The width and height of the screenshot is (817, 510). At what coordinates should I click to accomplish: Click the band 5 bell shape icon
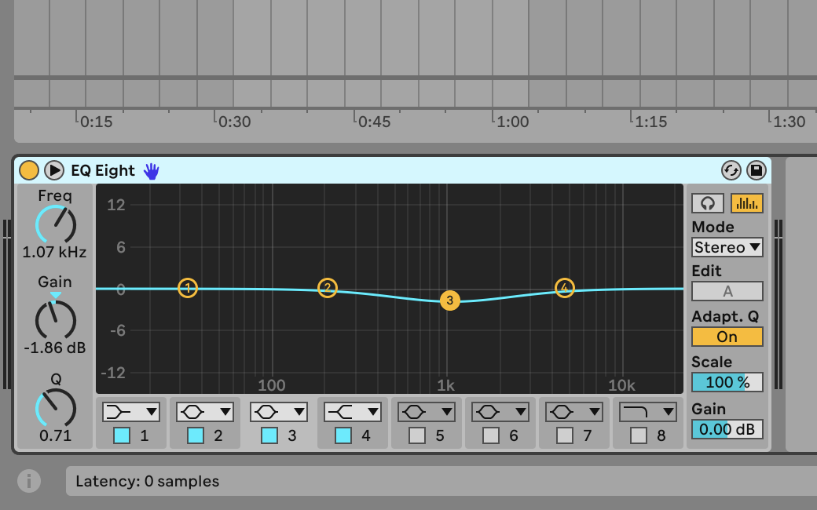point(414,412)
